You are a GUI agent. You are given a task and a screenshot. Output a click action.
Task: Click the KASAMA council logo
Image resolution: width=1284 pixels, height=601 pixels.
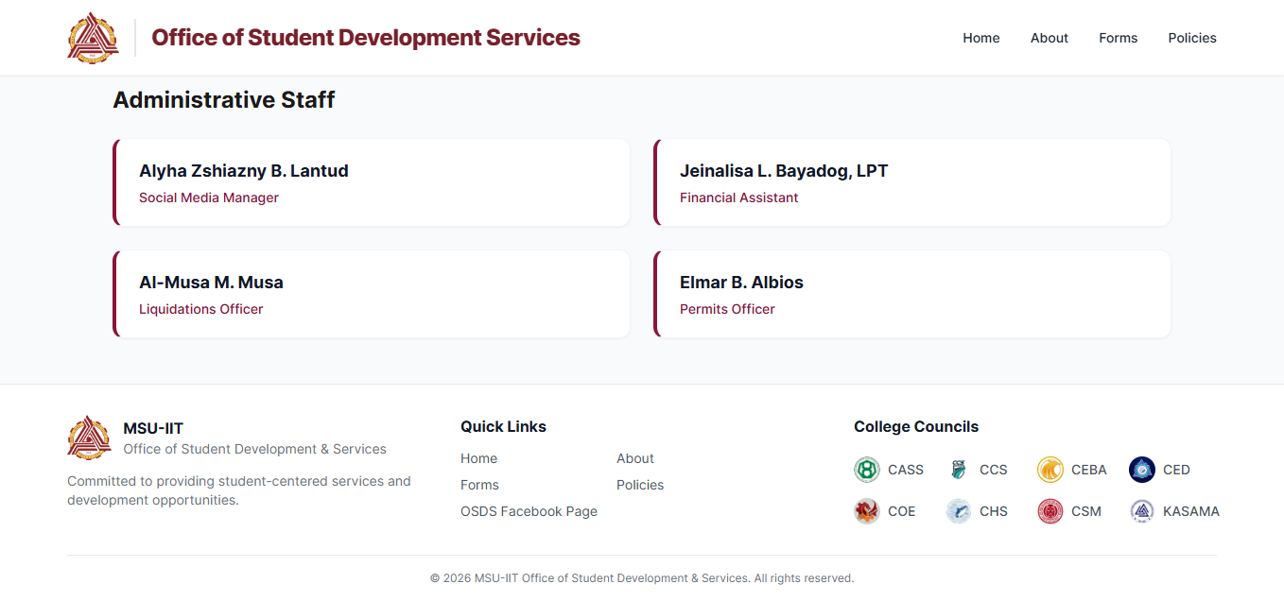click(1141, 511)
